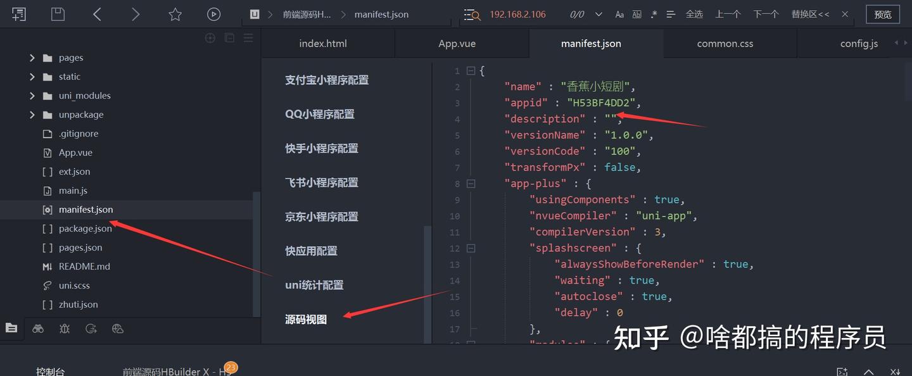Click the navigate back arrow icon
Screen dimensions: 912x376
97,14
